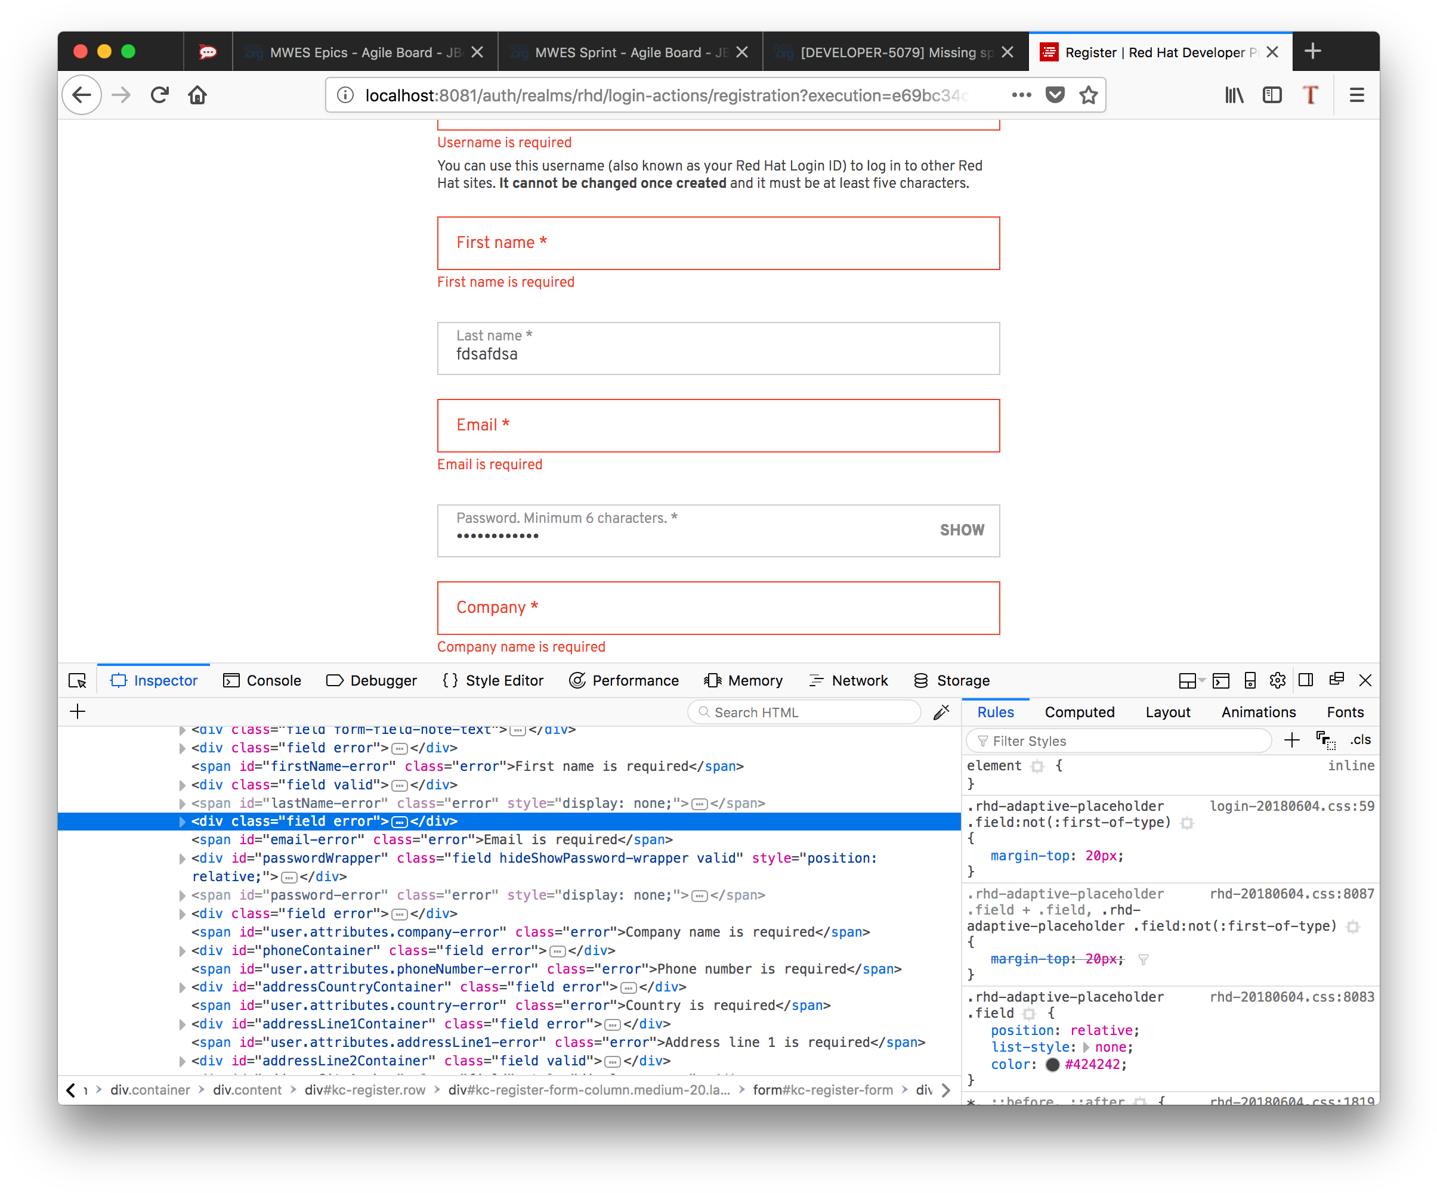Screen dimensions: 1437x1193
Task: Click the Last name input field
Action: (x=718, y=348)
